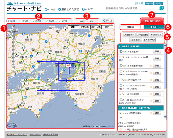Select the 地図 map view
The height and width of the screenshot is (138, 173).
click(x=73, y=27)
